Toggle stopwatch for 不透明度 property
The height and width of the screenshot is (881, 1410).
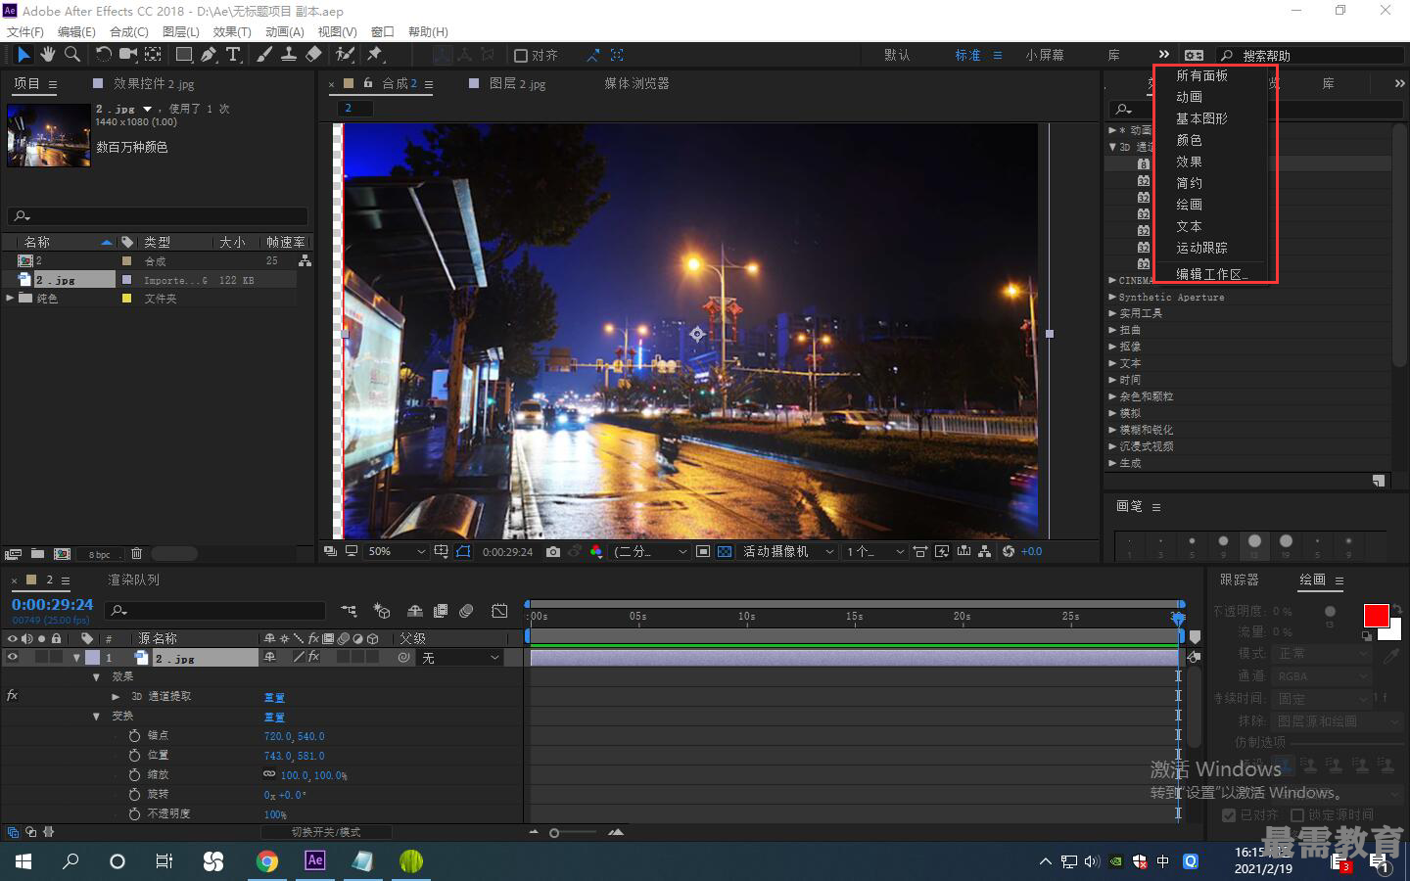tap(134, 813)
